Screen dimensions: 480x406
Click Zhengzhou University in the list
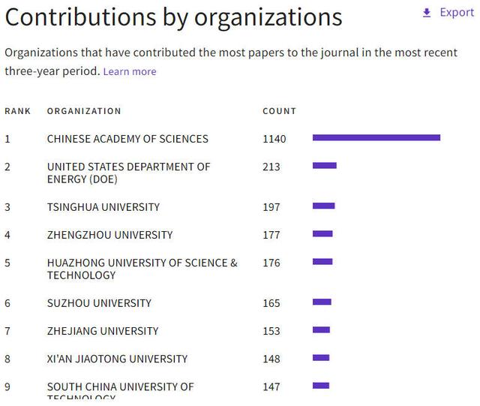point(109,235)
